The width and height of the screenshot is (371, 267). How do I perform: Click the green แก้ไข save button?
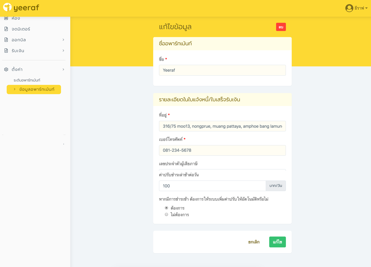click(277, 242)
